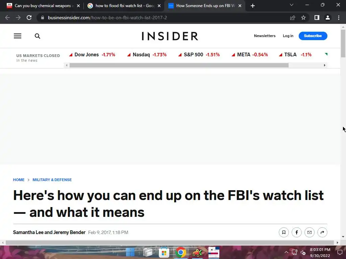Open the TSLA ticker entry
The height and width of the screenshot is (259, 346).
295,55
